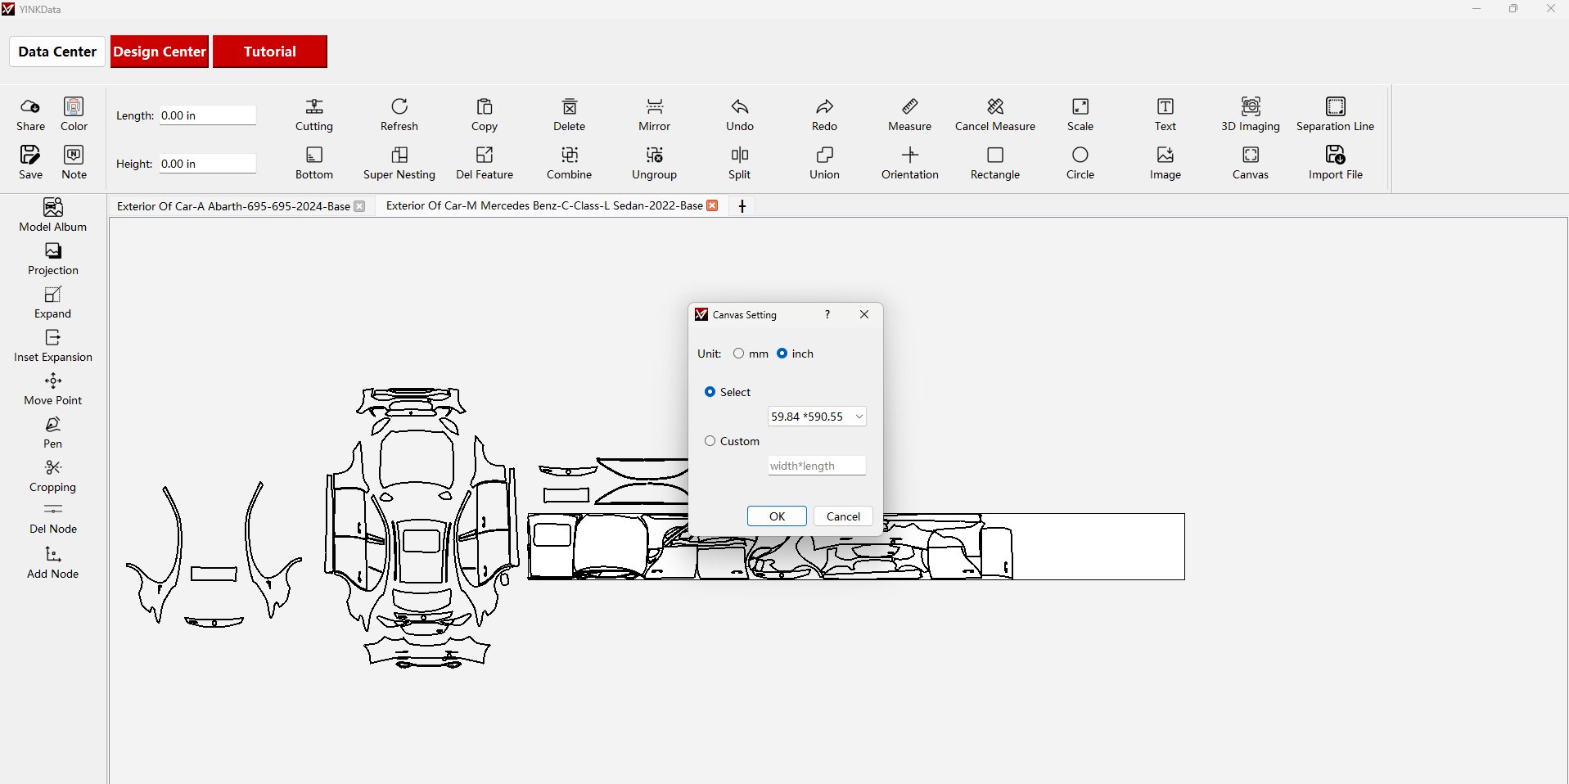Open the Color palette tool
The height and width of the screenshot is (784, 1569).
pyautogui.click(x=74, y=107)
